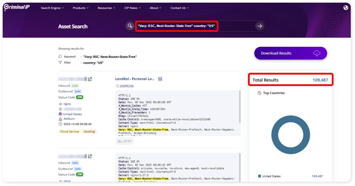Click first result's Outbound Safe badge
Image resolution: width=355 pixels, height=186 pixels.
(78, 91)
